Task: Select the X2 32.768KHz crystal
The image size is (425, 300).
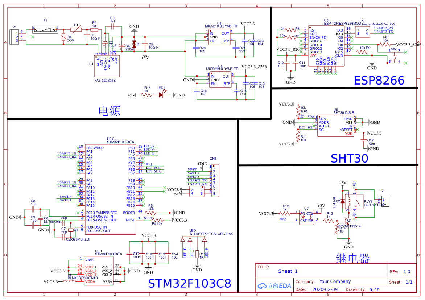Action: [40, 218]
